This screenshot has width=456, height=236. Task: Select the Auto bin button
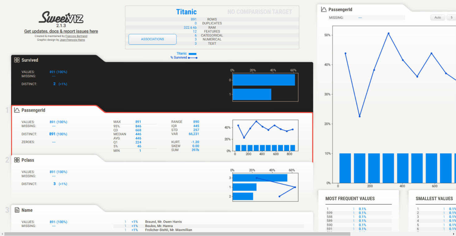438,18
